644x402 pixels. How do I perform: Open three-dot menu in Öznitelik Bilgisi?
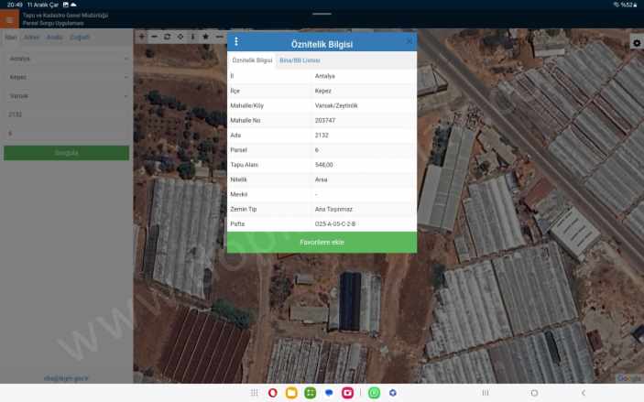coord(236,42)
